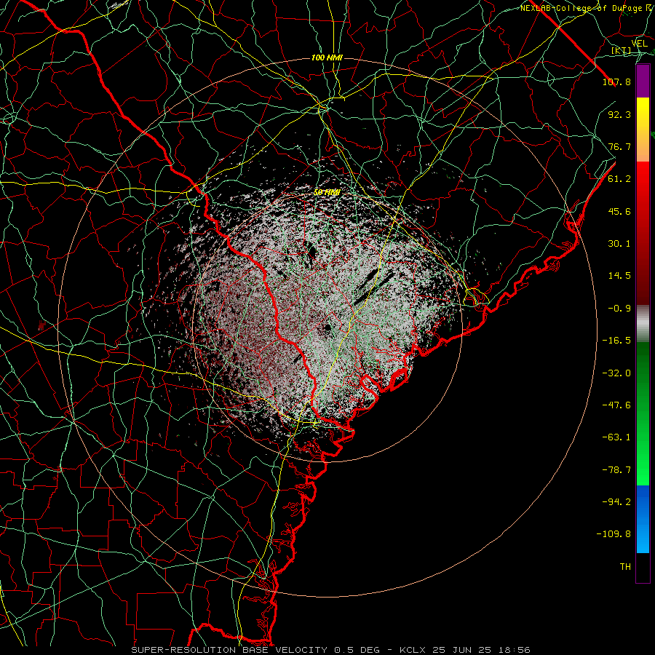655x655 pixels.
Task: Select the purple segment of the color bar
Action: pos(643,82)
